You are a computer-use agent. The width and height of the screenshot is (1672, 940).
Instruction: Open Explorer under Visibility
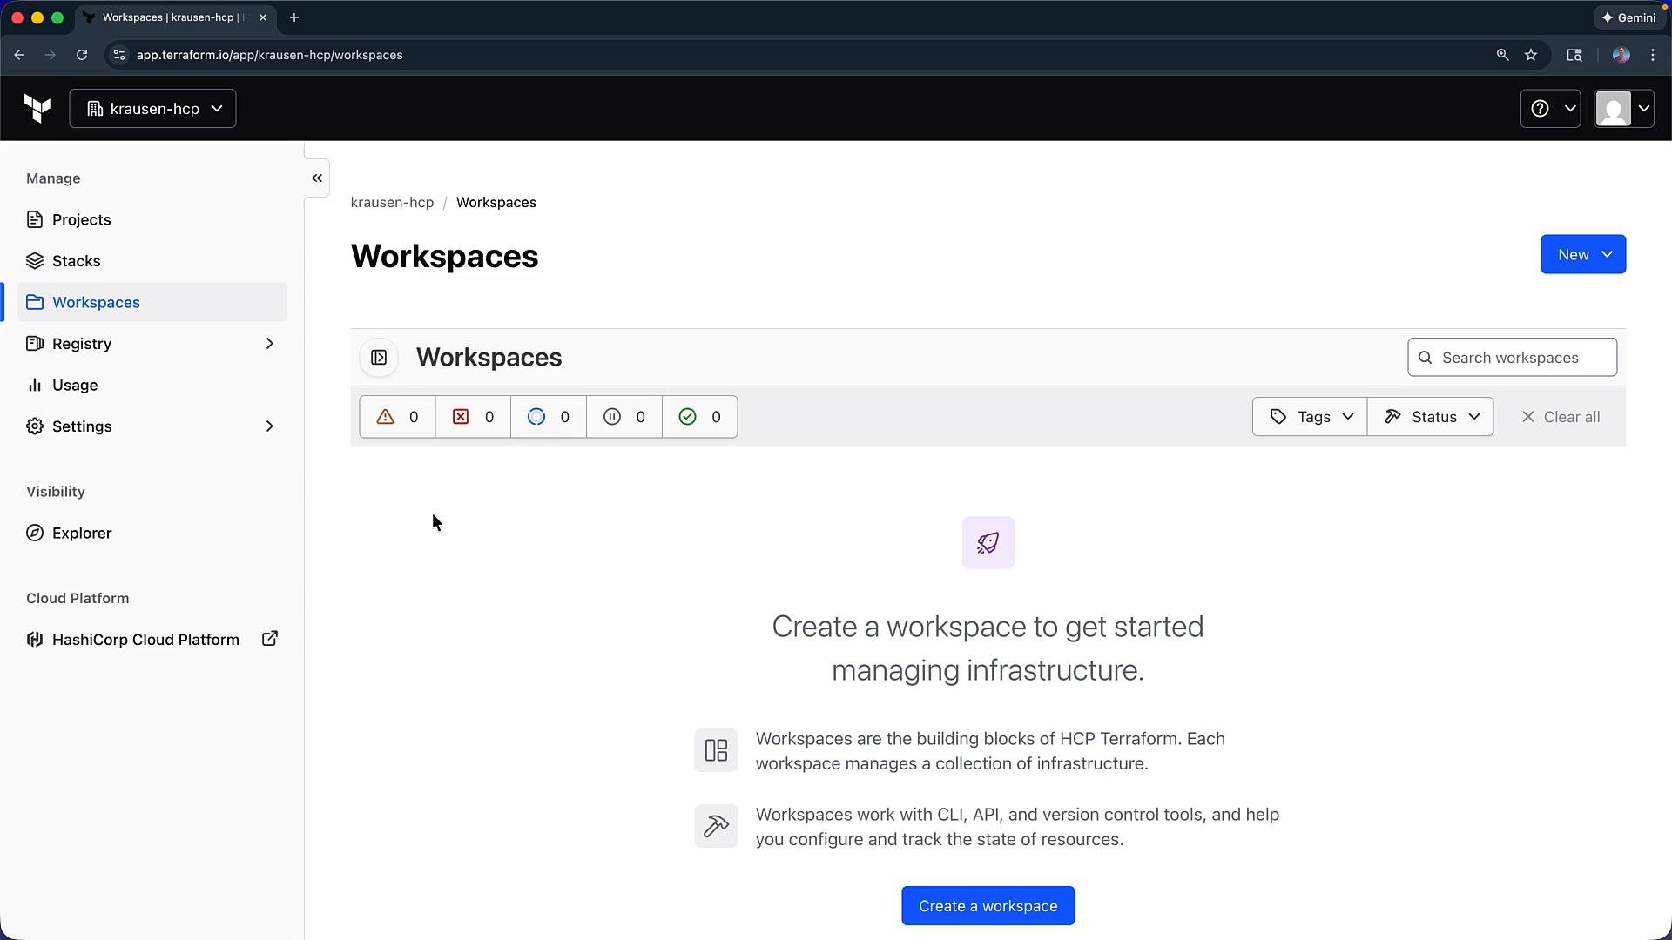[152, 533]
